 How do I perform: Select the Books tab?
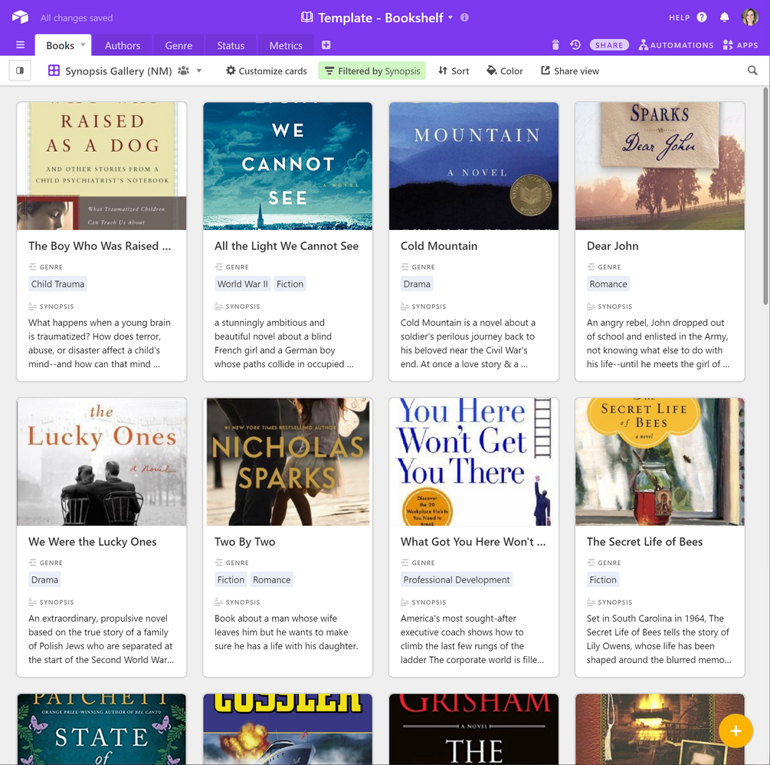coord(61,46)
